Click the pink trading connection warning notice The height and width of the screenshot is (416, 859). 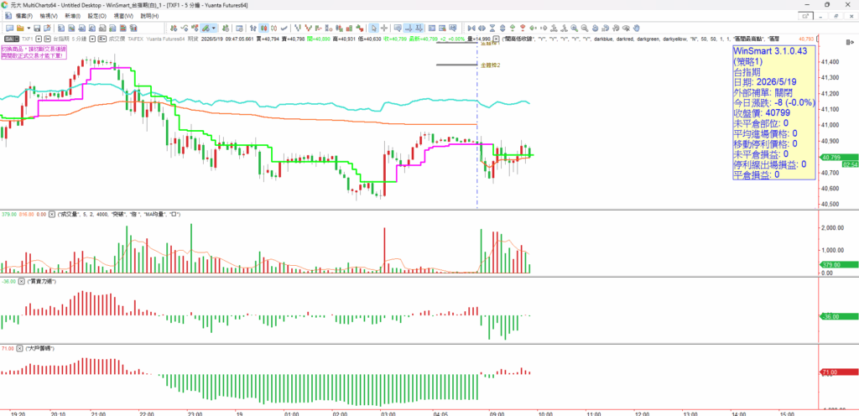point(34,53)
